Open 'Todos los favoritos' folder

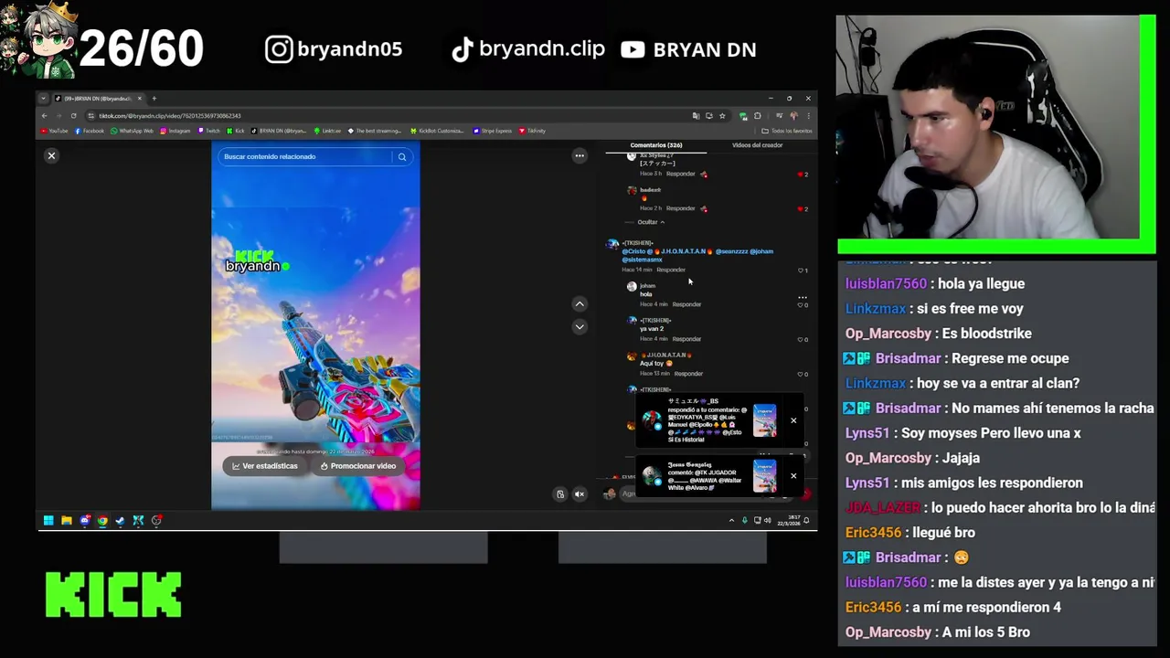pos(787,131)
